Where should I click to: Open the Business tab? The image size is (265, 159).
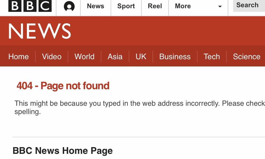[175, 57]
